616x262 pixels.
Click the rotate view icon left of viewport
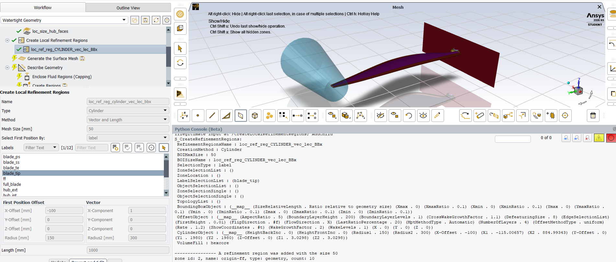pyautogui.click(x=180, y=63)
